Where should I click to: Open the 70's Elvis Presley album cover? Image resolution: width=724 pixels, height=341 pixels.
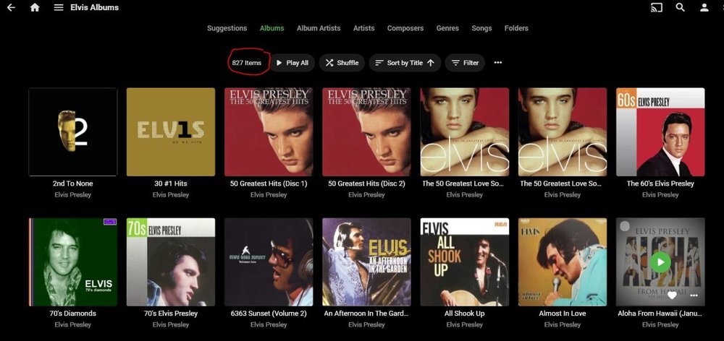(x=171, y=262)
